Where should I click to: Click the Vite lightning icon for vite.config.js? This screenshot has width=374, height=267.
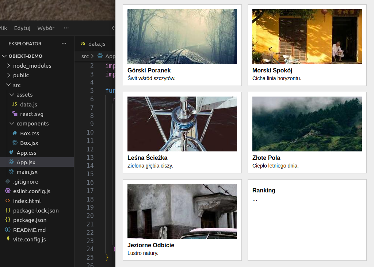[8, 240]
